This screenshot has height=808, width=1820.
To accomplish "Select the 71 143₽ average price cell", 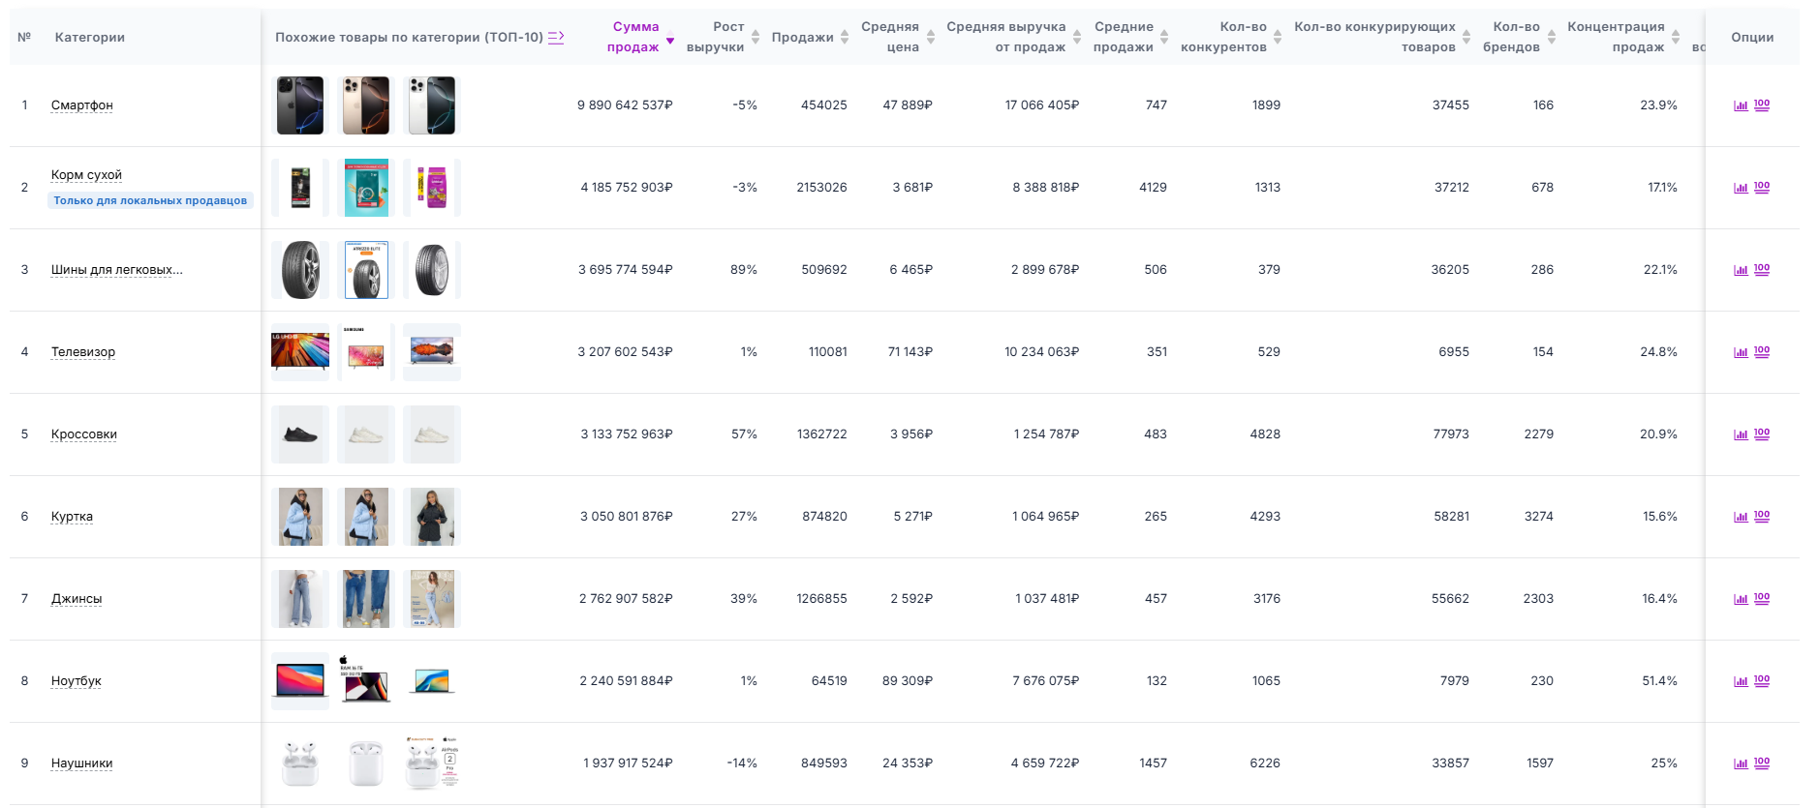I will [910, 352].
